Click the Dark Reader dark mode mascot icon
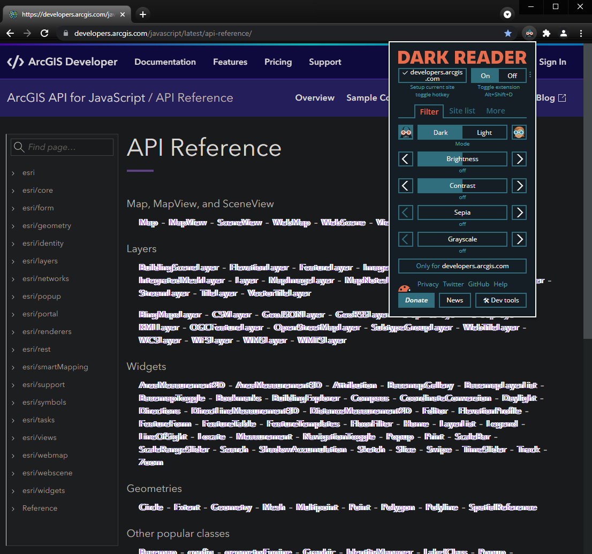 pos(406,133)
